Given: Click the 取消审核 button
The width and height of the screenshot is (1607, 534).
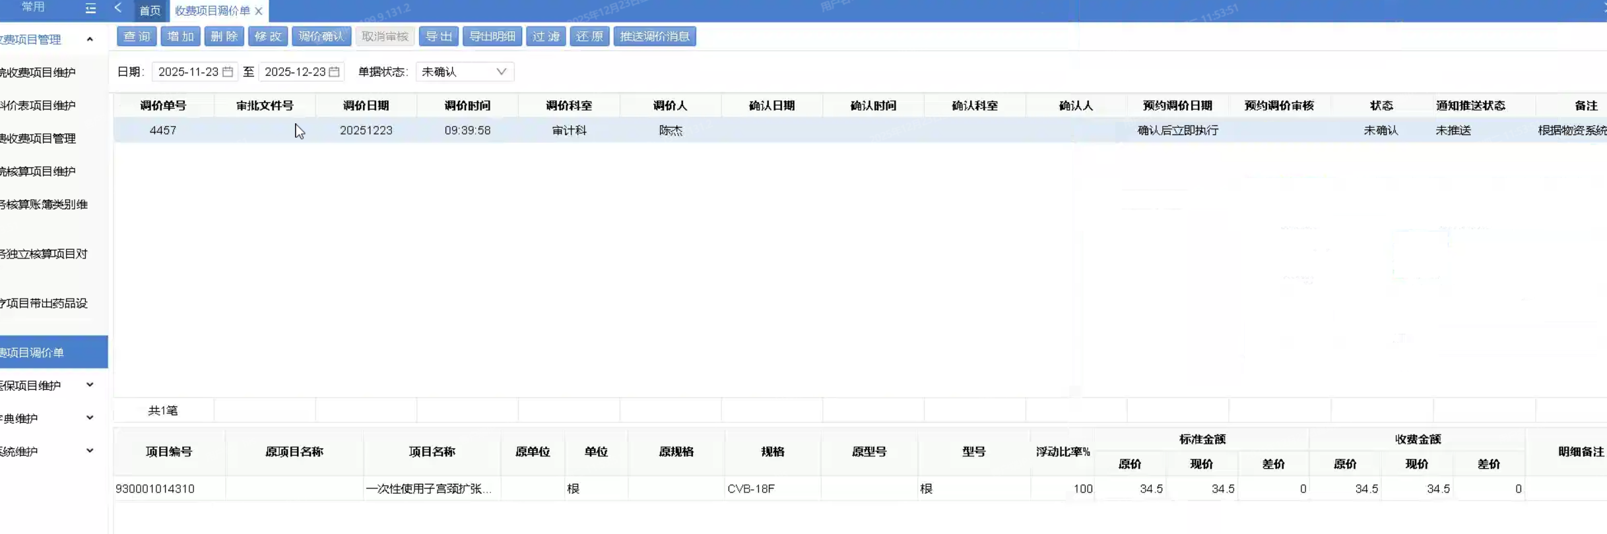Looking at the screenshot, I should tap(385, 36).
